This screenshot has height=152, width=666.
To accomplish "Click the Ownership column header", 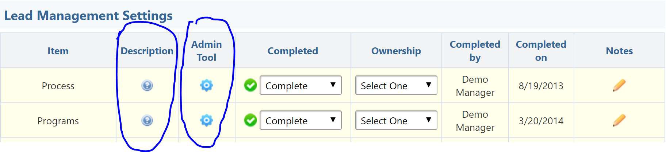I will [x=396, y=51].
